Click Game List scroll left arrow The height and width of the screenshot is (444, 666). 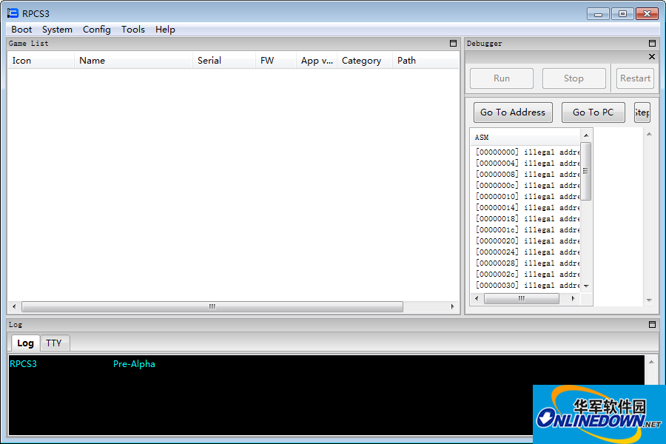14,306
